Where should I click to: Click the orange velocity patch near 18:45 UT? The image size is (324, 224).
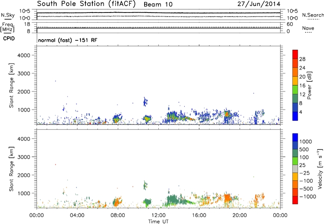click(x=227, y=198)
